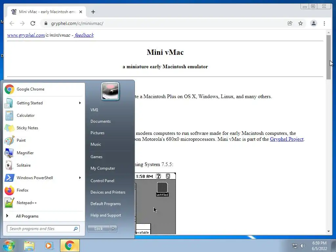336x252 pixels.
Task: Click the user account picture
Action: pyautogui.click(x=110, y=91)
